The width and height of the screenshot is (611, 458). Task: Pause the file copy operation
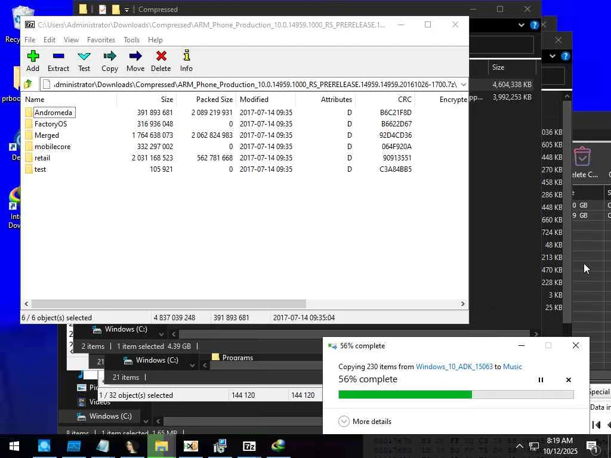541,380
